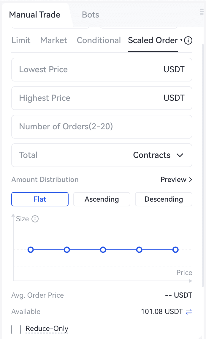This screenshot has width=206, height=339.
Task: Switch to the Bots tab
Action: 91,15
